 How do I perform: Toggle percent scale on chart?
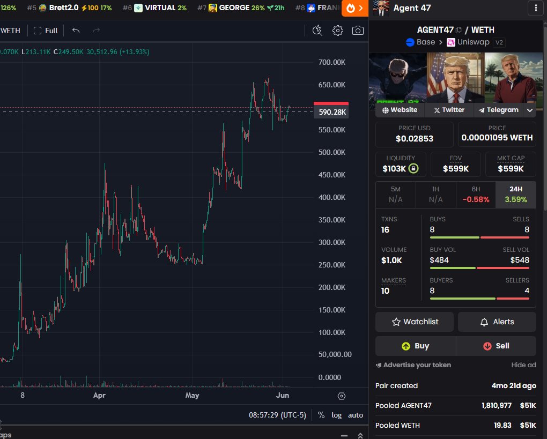(321, 415)
